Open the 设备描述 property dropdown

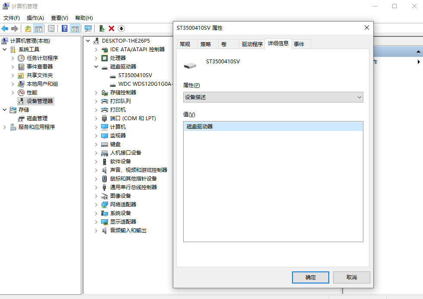(x=359, y=97)
